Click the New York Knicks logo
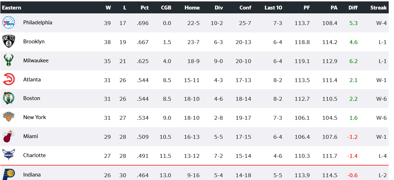 9,117
